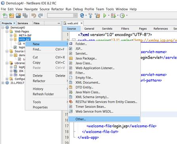Close the Projects panel tab
The height and width of the screenshot is (144, 177).
tap(14, 23)
